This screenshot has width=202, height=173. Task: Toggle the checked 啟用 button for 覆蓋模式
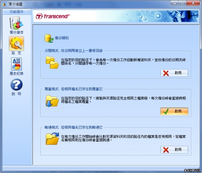174,111
